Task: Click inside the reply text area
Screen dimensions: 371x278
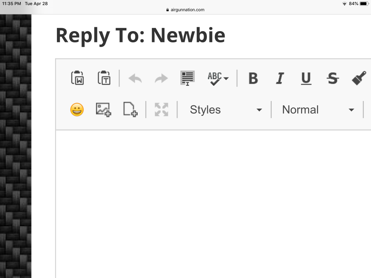Action: [213, 204]
